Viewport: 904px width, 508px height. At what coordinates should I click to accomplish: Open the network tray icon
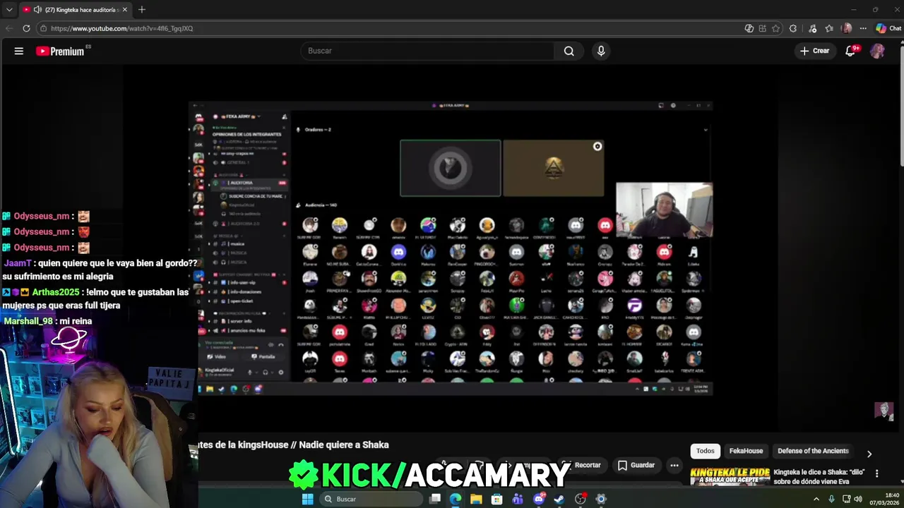pos(846,499)
